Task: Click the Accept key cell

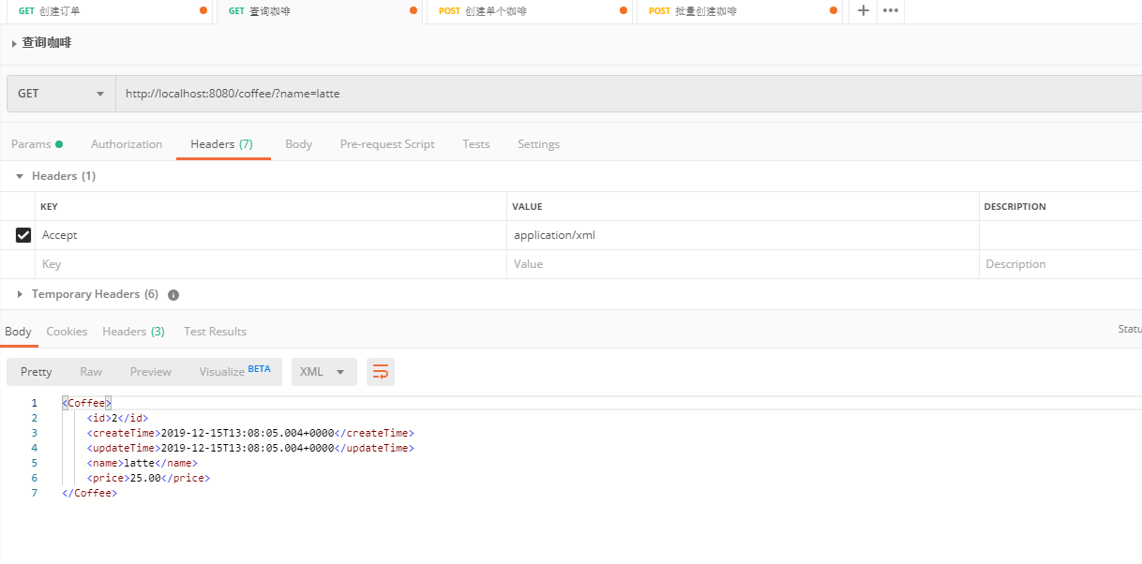Action: [272, 235]
